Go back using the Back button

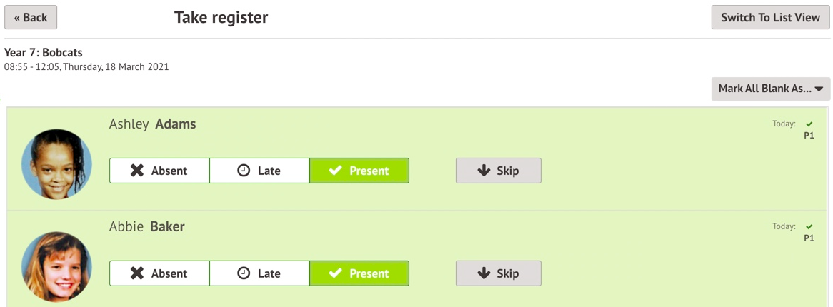tap(31, 18)
